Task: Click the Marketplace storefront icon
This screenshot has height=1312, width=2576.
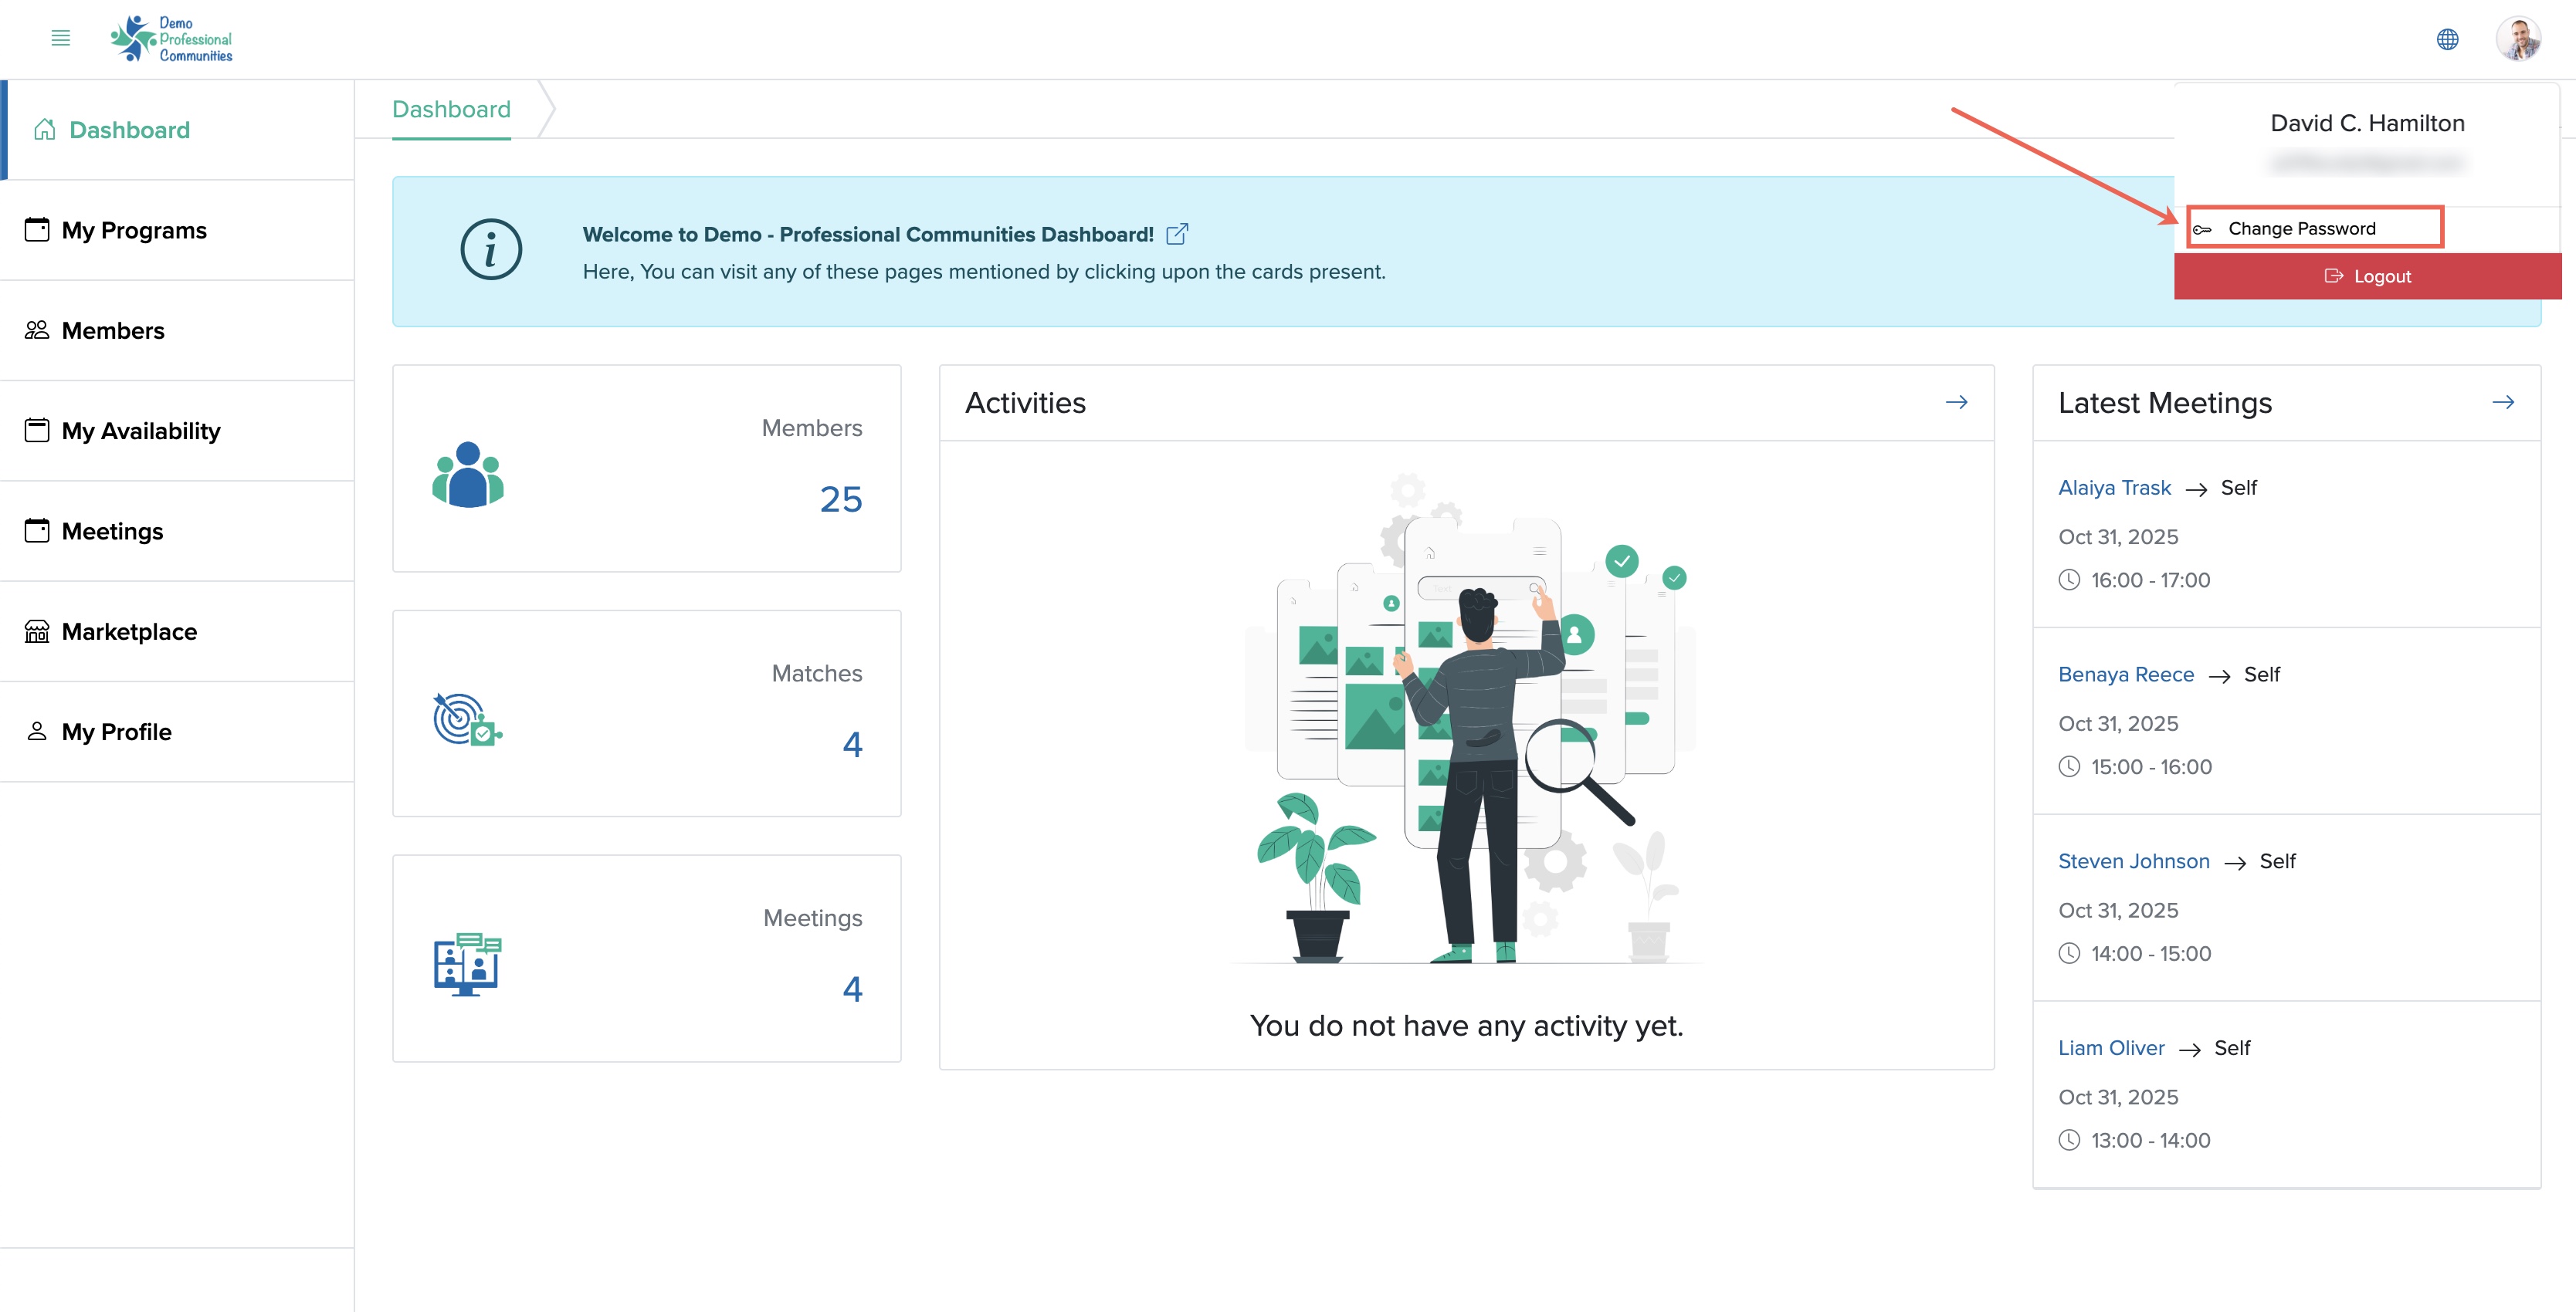Action: 37,631
